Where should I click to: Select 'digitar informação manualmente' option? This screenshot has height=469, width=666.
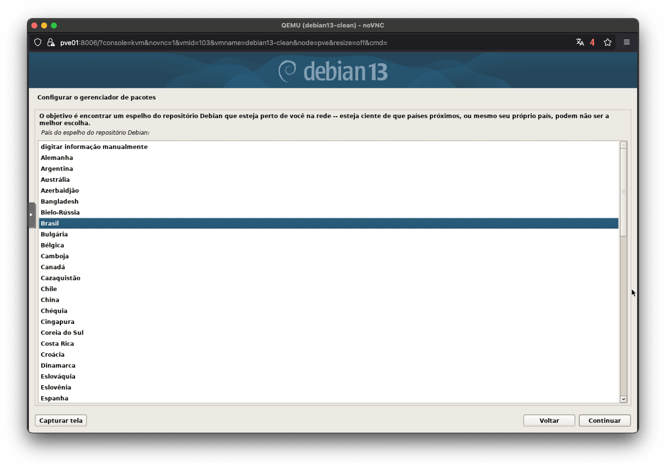(328, 147)
